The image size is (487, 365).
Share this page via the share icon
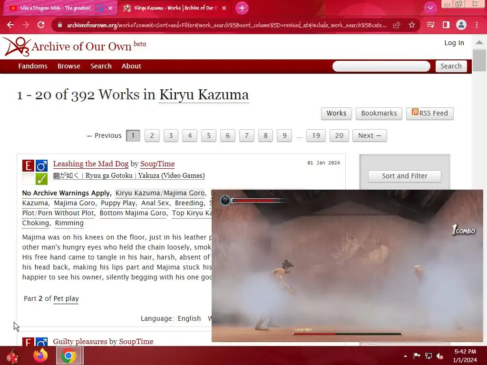point(397,25)
